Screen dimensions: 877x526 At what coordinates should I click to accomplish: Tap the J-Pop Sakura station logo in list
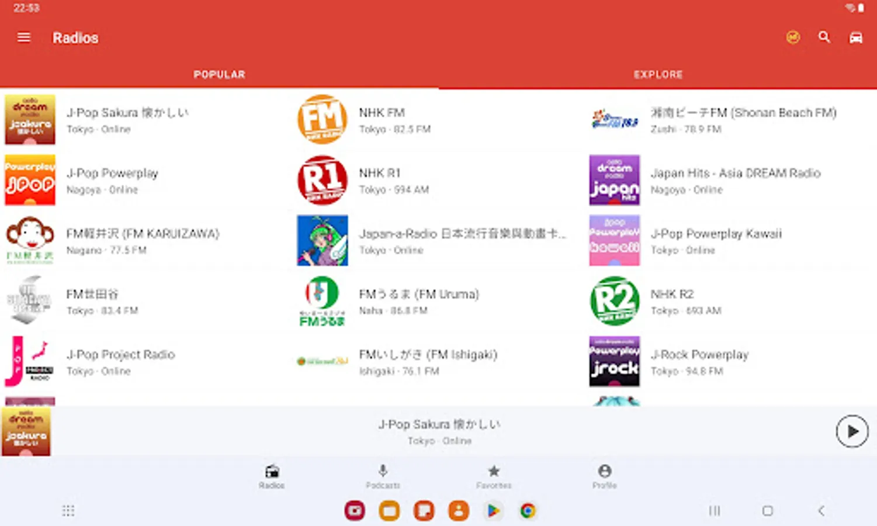point(30,120)
